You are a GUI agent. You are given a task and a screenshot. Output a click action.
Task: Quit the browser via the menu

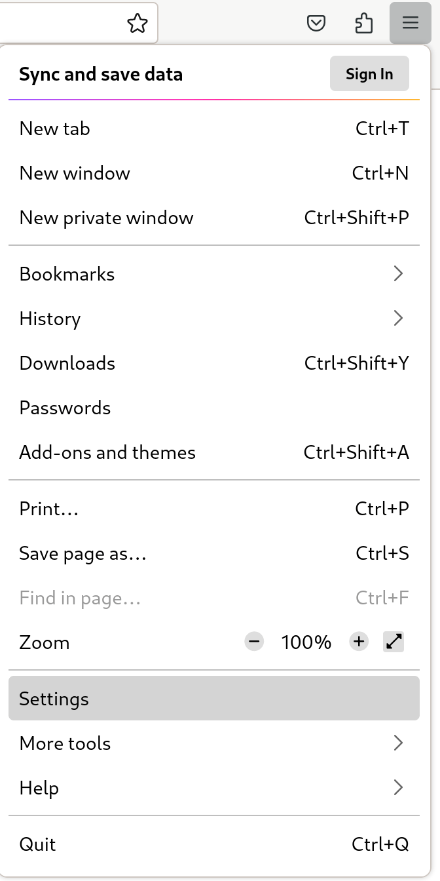point(37,844)
